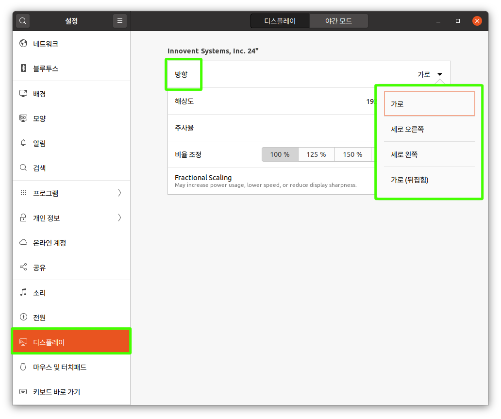501x419 pixels.
Task: Open 온라인 계정 panel
Action: 71,243
